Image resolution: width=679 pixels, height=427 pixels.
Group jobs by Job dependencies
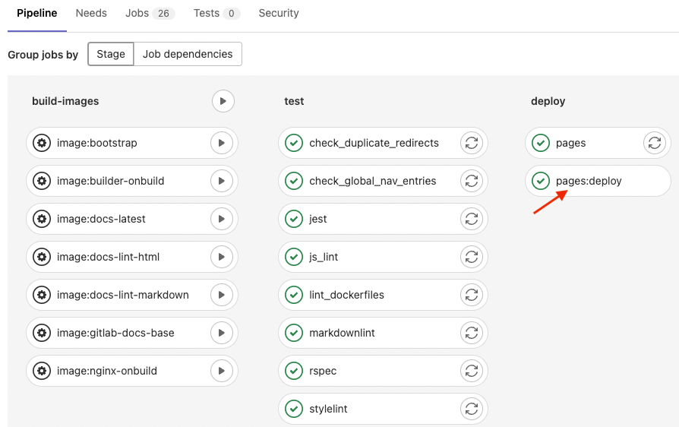click(x=188, y=54)
